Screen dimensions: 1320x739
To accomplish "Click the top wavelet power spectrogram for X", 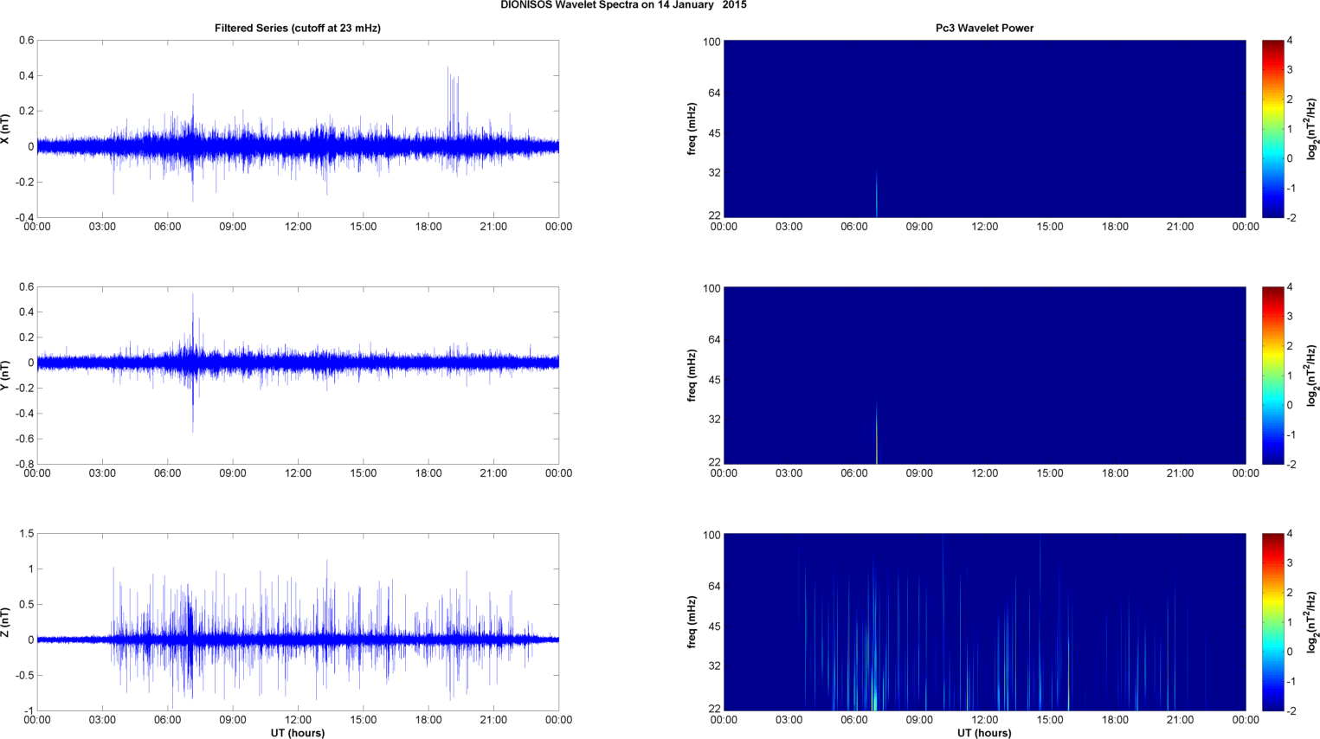I will pyautogui.click(x=984, y=129).
